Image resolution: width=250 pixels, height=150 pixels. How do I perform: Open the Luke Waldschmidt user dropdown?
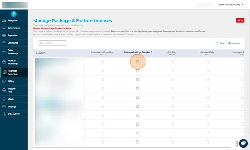231,5
